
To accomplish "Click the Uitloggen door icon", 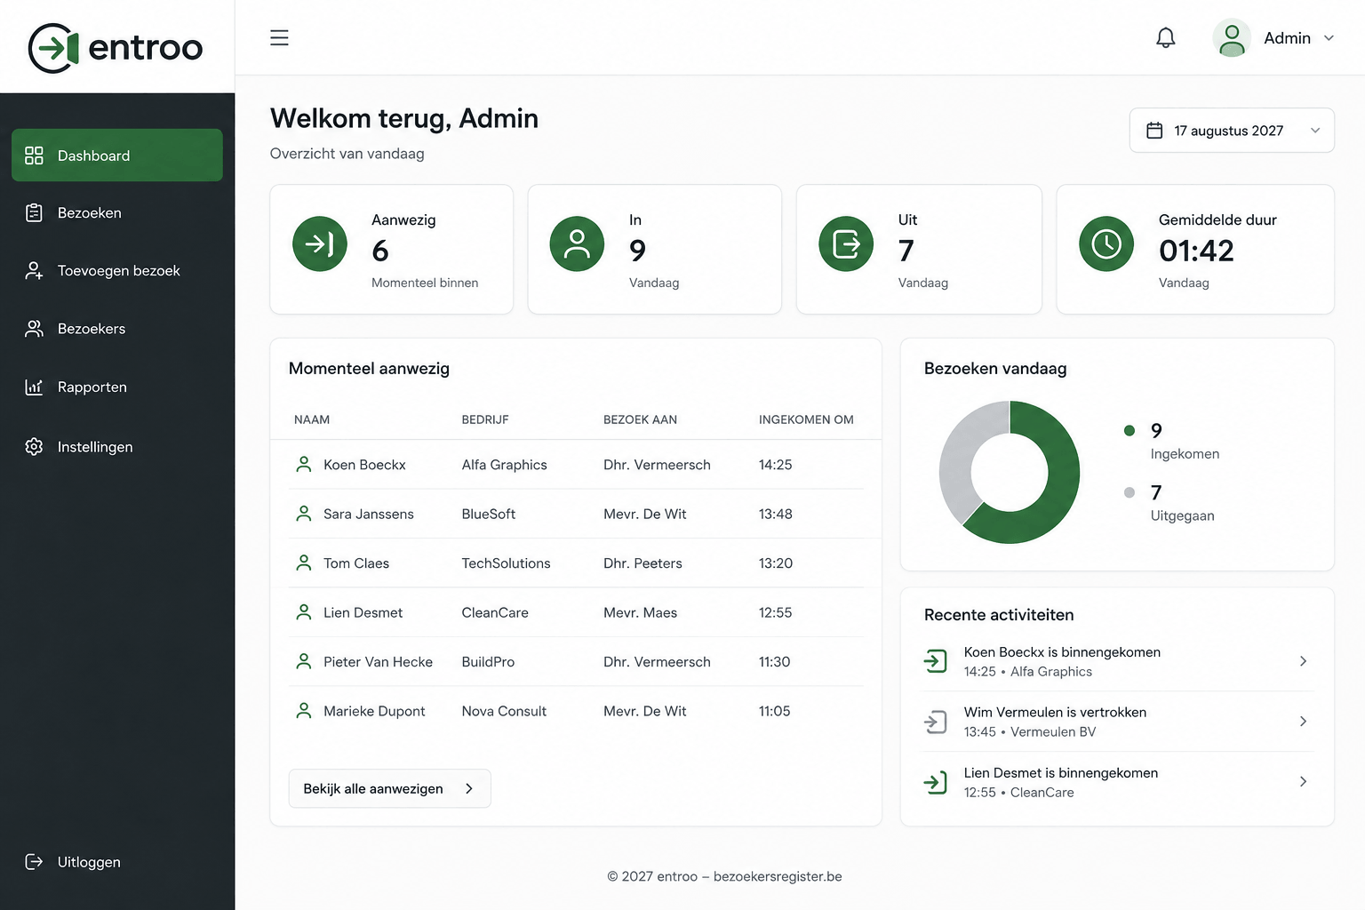I will tap(34, 861).
